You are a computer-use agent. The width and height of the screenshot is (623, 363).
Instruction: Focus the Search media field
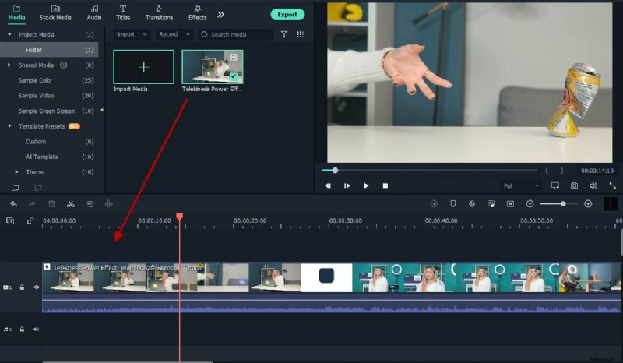[236, 34]
